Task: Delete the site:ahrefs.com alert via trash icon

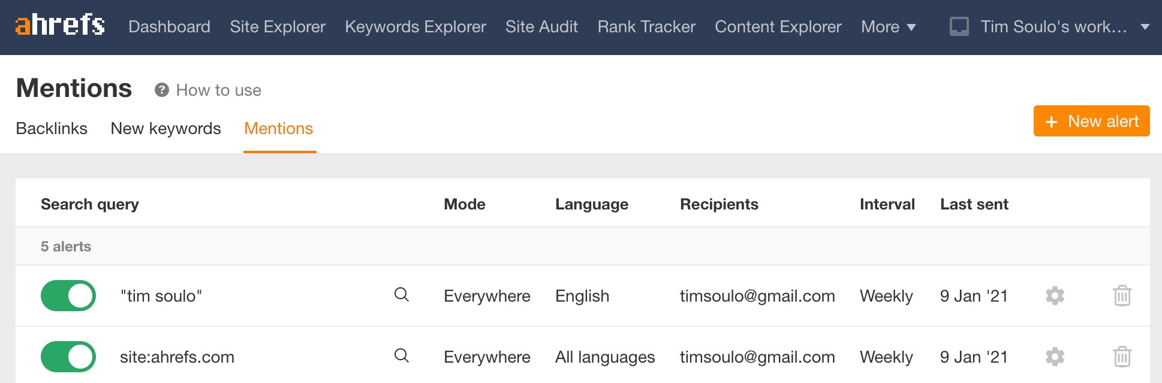Action: [1122, 357]
